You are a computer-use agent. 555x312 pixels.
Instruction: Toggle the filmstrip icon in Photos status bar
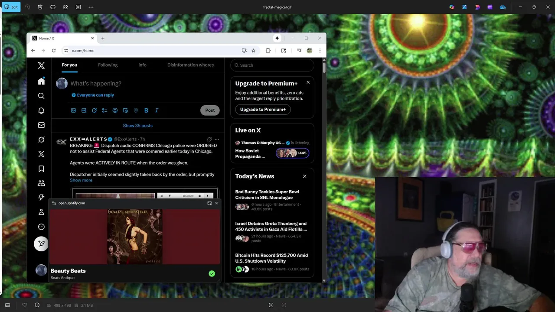tap(7, 305)
